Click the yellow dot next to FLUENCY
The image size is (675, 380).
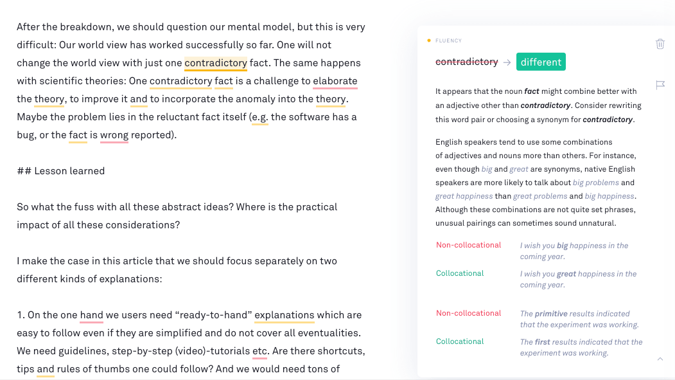(428, 40)
